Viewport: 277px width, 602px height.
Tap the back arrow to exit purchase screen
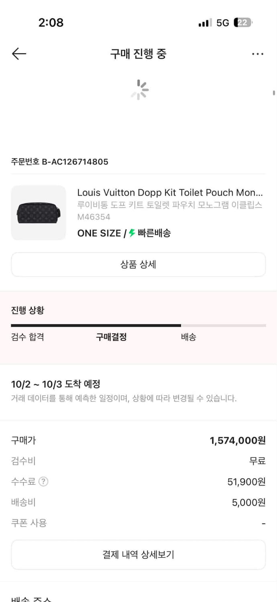18,53
